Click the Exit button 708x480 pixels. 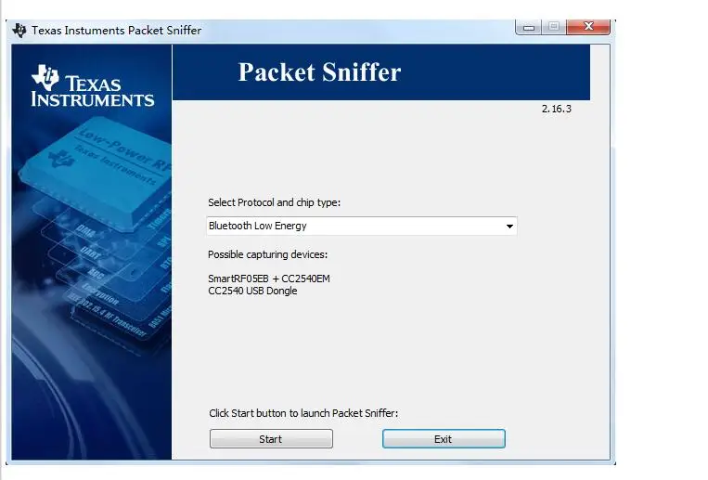click(444, 439)
